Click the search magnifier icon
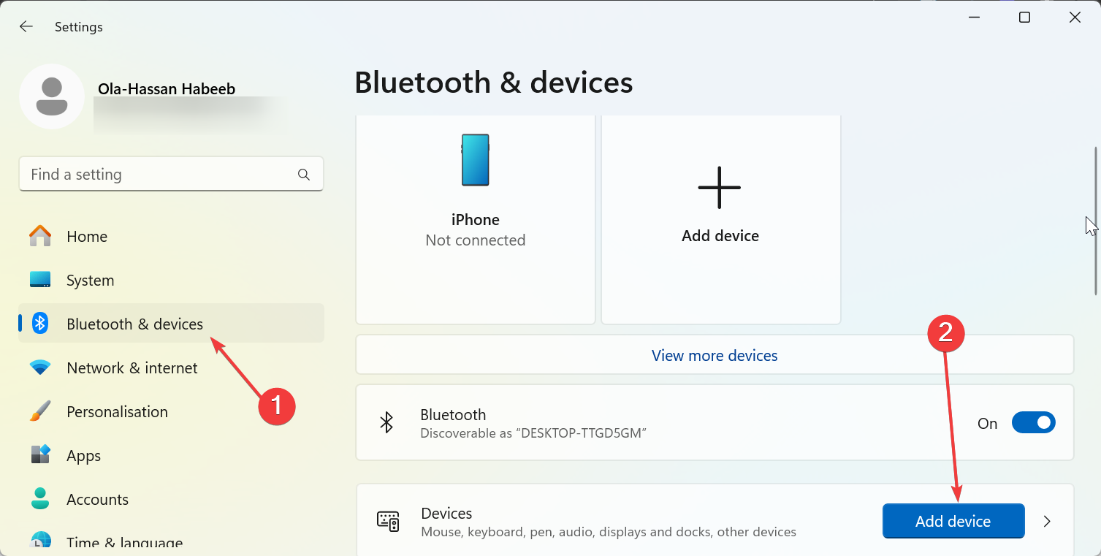Image resolution: width=1101 pixels, height=556 pixels. 304,175
